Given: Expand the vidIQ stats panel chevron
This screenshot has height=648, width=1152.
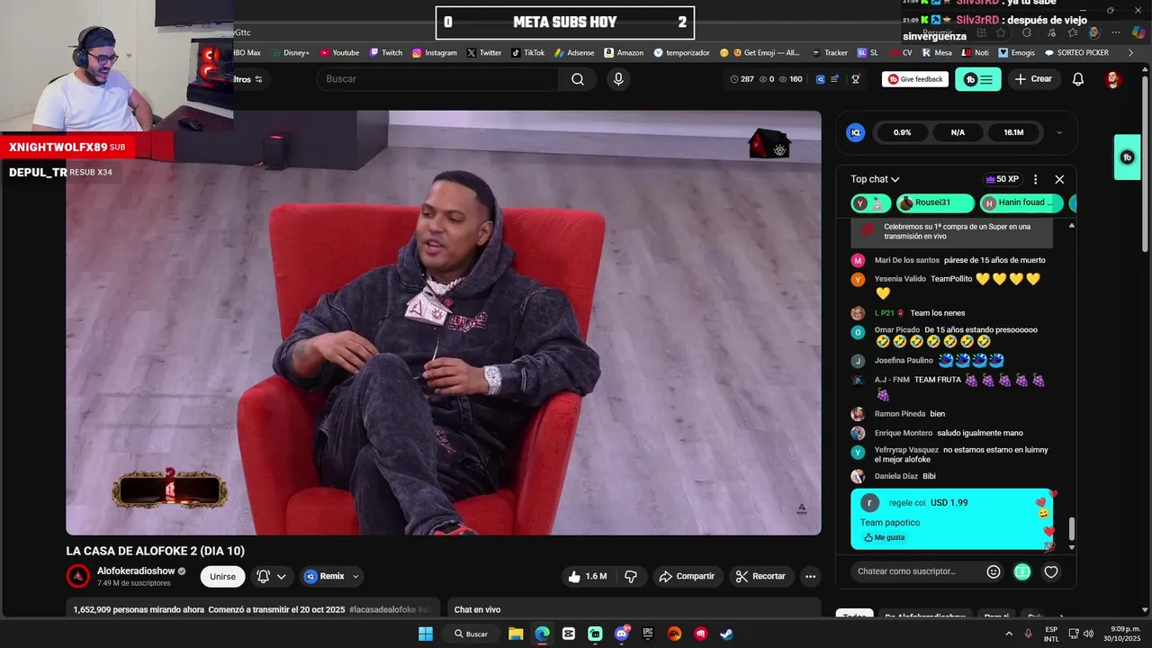Looking at the screenshot, I should [1058, 132].
